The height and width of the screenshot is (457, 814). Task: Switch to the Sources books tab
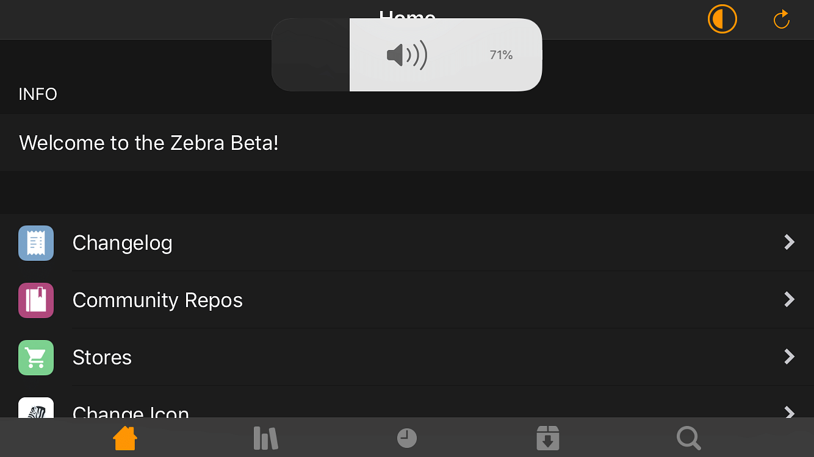[265, 438]
